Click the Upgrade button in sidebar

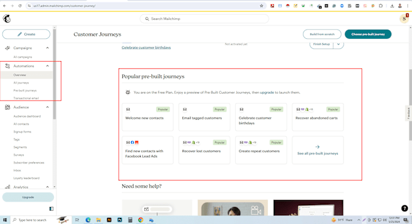click(28, 197)
